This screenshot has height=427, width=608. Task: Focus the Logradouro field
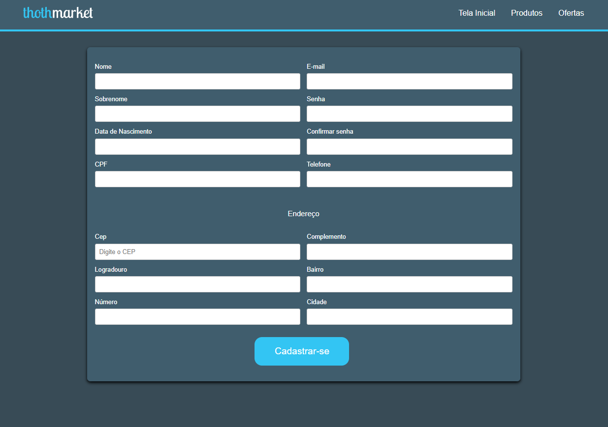[x=197, y=285]
